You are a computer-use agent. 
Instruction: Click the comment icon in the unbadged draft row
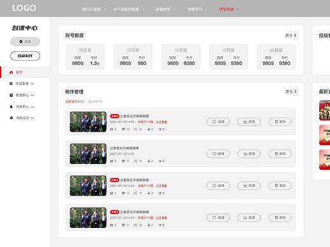(x=123, y=161)
